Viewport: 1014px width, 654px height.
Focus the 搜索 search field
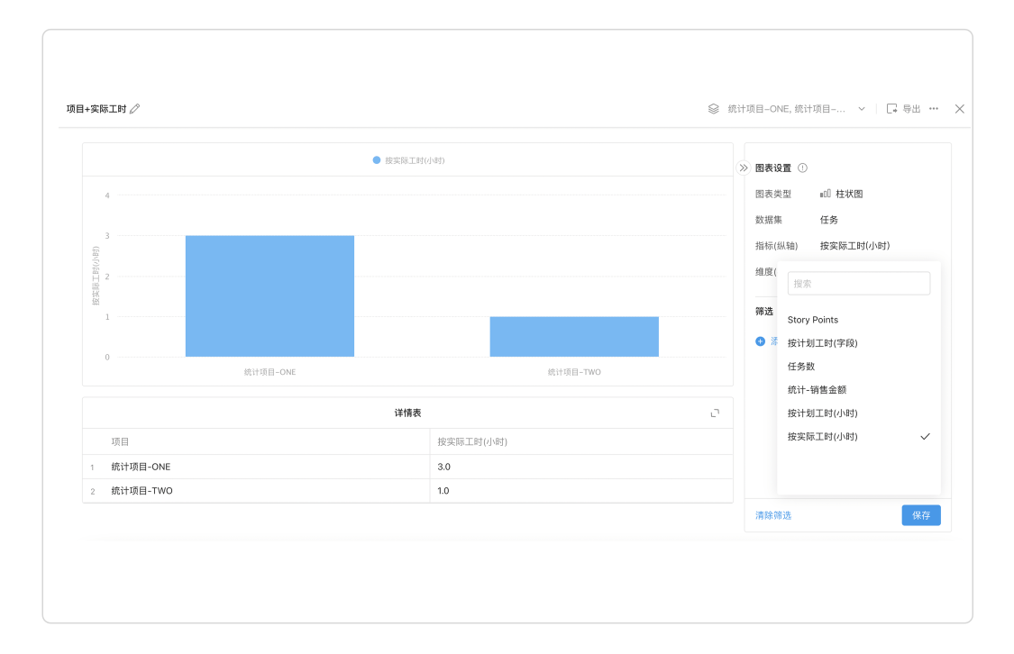click(859, 283)
